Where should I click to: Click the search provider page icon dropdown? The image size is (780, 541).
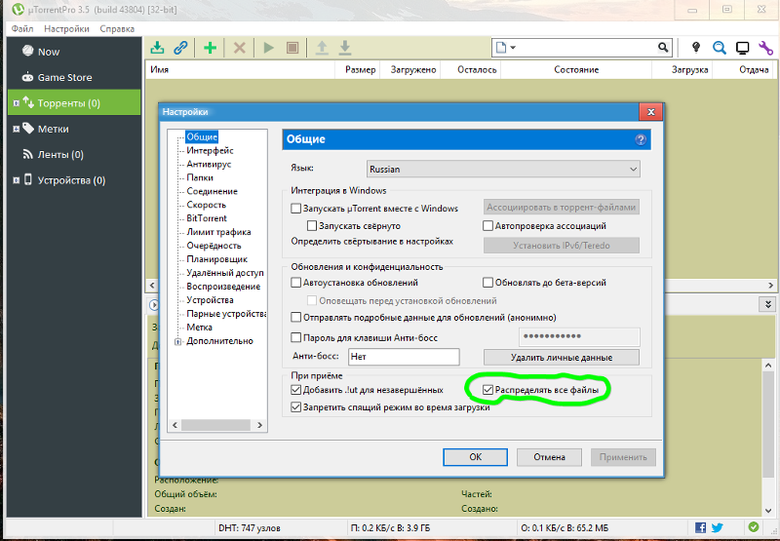click(505, 48)
